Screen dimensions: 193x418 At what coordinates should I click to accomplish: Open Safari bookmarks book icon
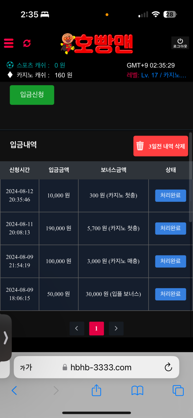[137, 391]
